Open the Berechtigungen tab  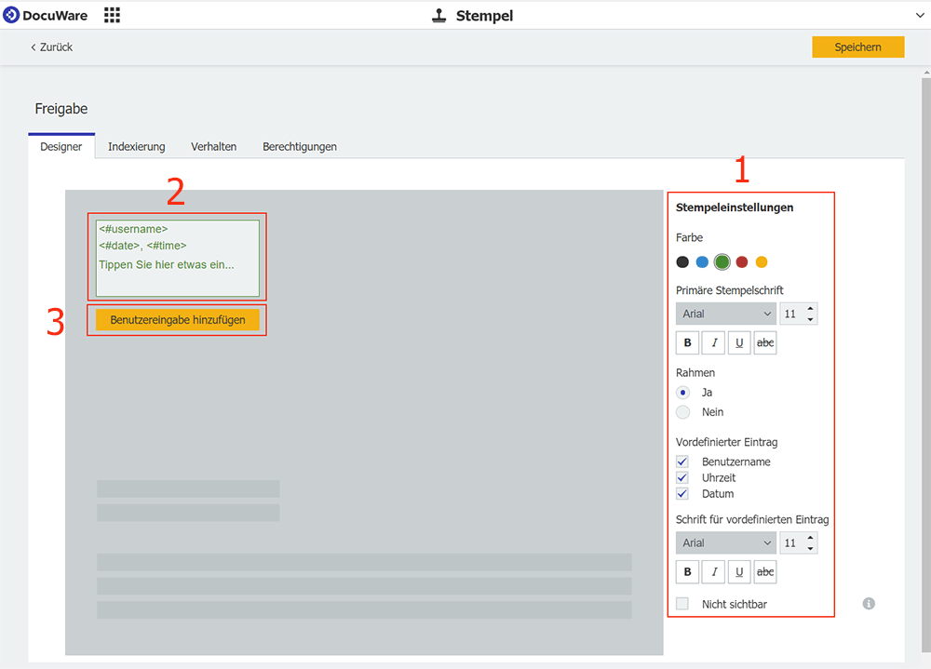(x=299, y=147)
